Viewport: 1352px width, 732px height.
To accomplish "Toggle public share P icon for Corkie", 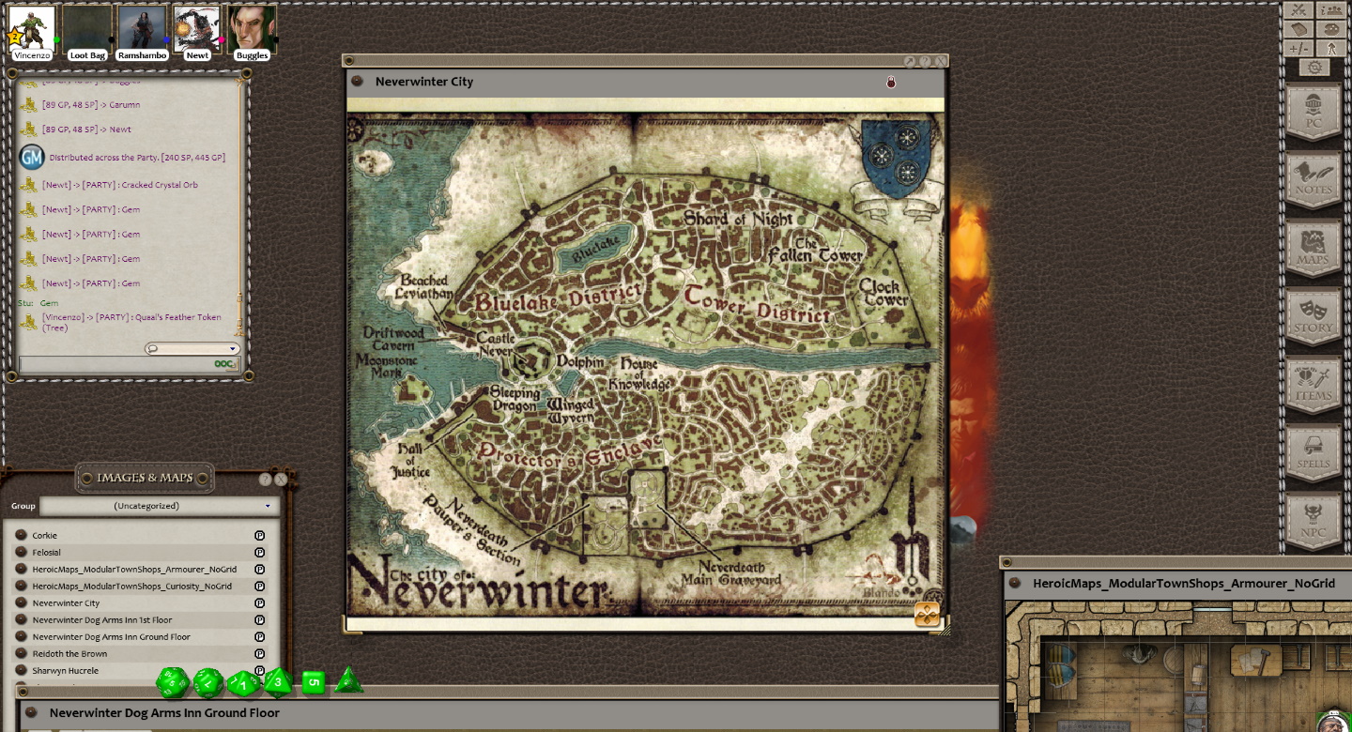I will 260,536.
